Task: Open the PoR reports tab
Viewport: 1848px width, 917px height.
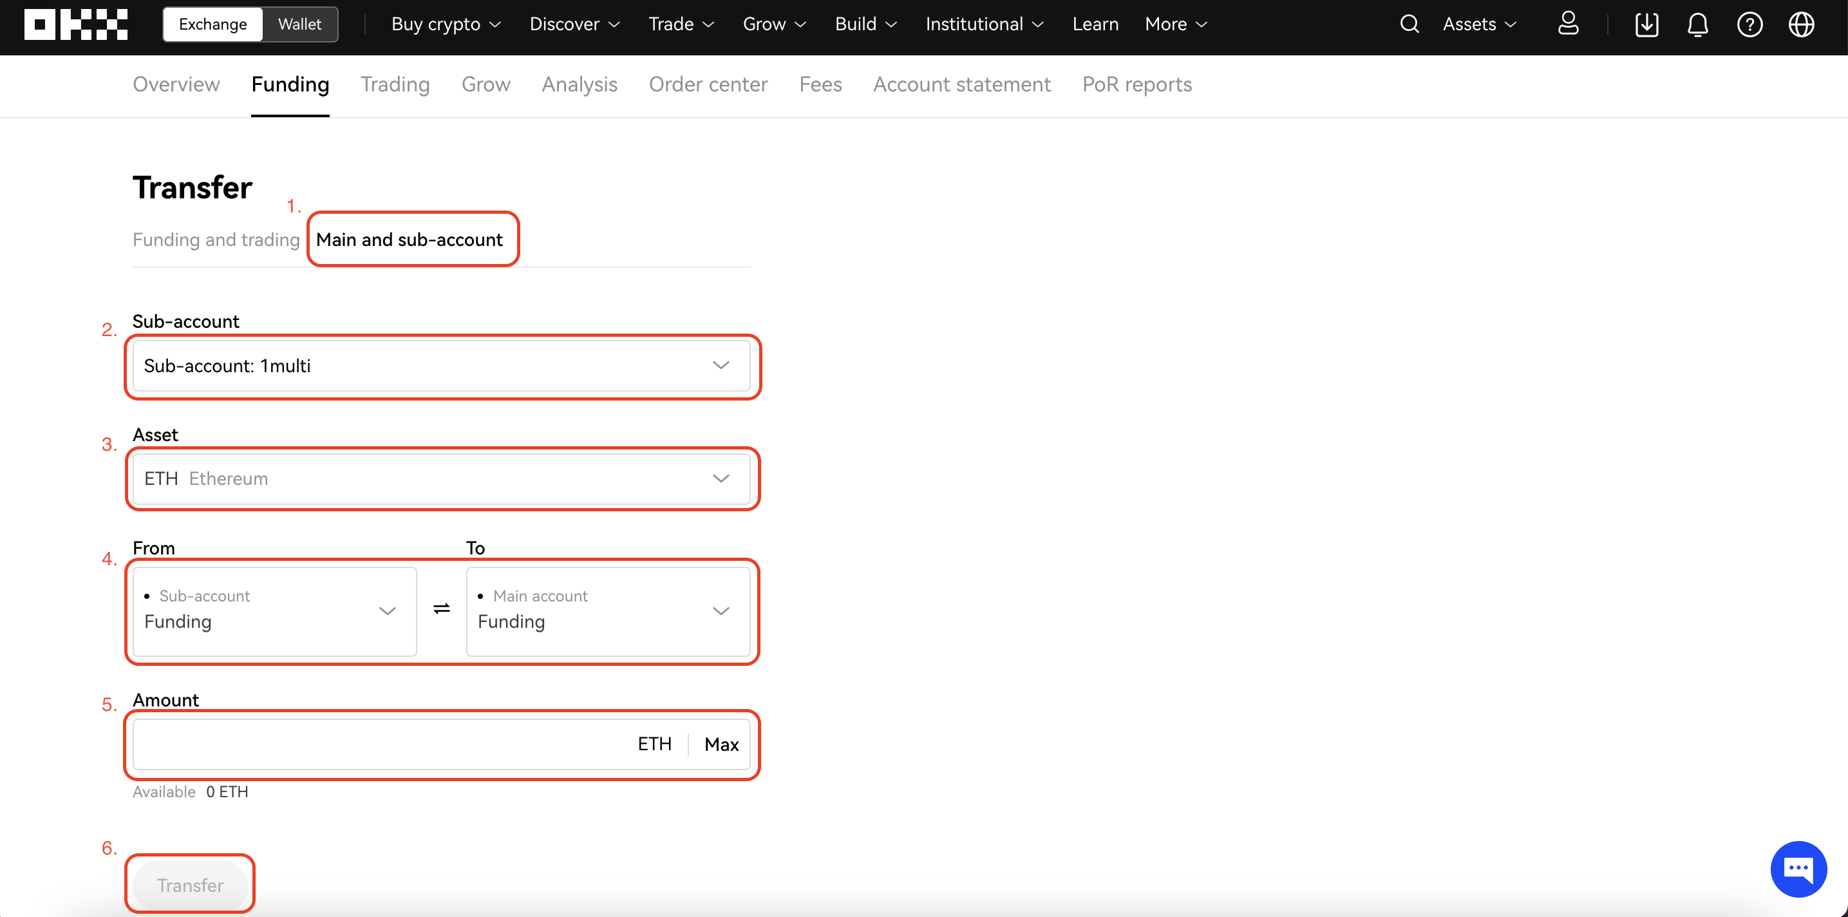Action: pyautogui.click(x=1136, y=84)
